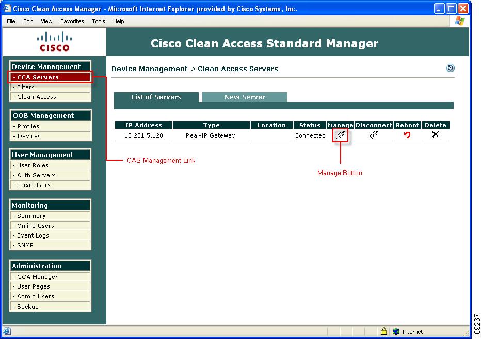Click the Internet Explorer page icon in the status bar
This screenshot has width=481, height=339.
pyautogui.click(x=7, y=331)
